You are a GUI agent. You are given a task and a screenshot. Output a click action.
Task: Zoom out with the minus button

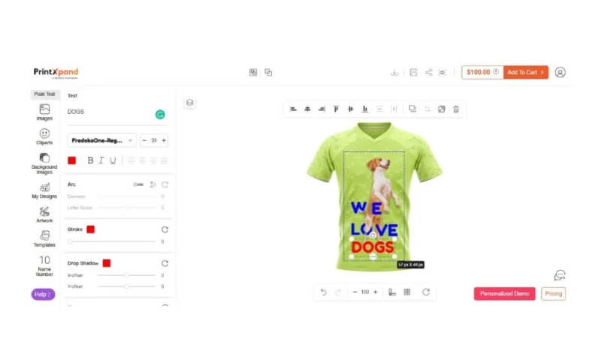click(x=355, y=292)
